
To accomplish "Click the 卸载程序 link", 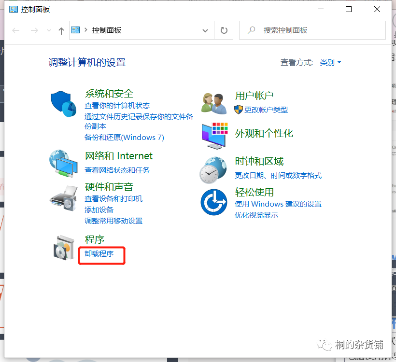I will (99, 253).
